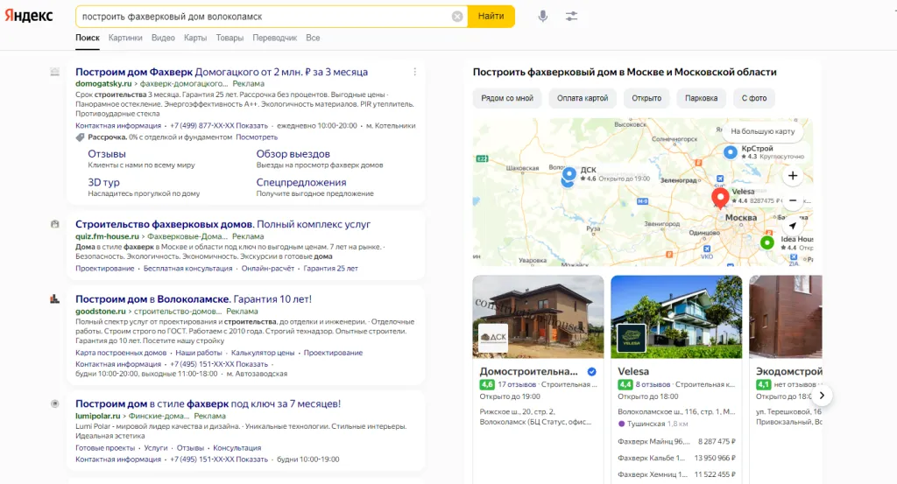Click the Тушинская metro station label

(x=646, y=424)
